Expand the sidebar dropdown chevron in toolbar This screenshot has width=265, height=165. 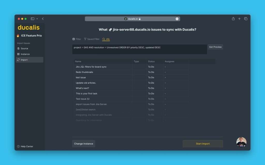[x=37, y=19]
